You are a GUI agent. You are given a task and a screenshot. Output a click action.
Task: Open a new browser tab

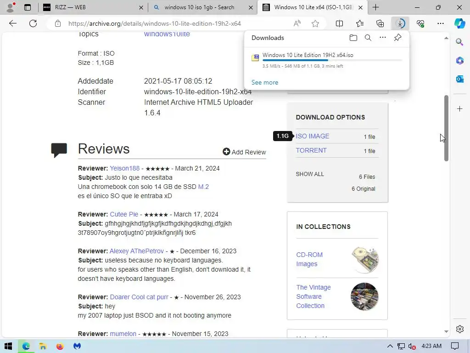point(375,7)
